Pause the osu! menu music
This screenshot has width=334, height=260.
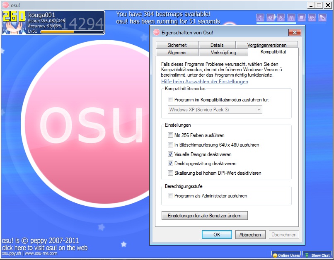click(x=291, y=17)
